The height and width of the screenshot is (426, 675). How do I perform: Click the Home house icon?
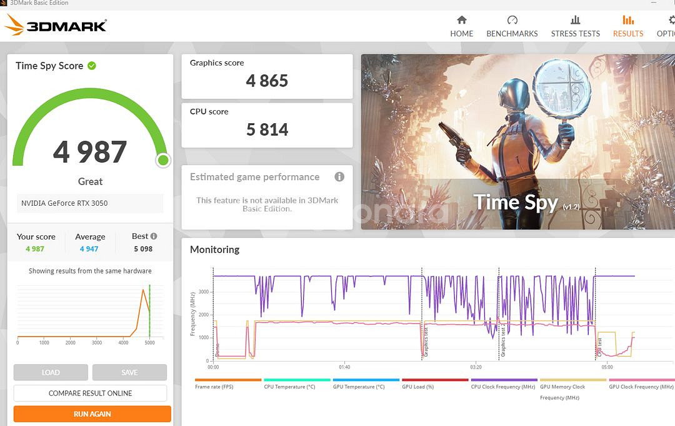pos(461,20)
